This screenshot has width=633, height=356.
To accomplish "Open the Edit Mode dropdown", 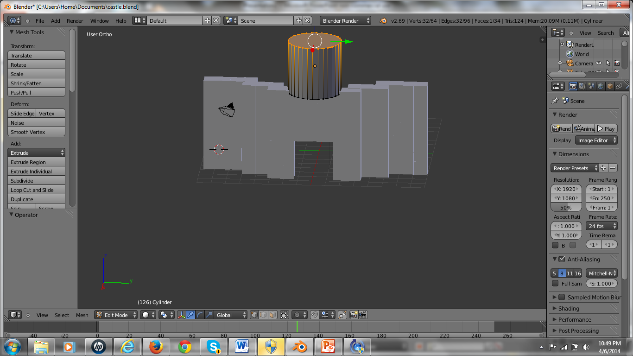I will point(115,315).
